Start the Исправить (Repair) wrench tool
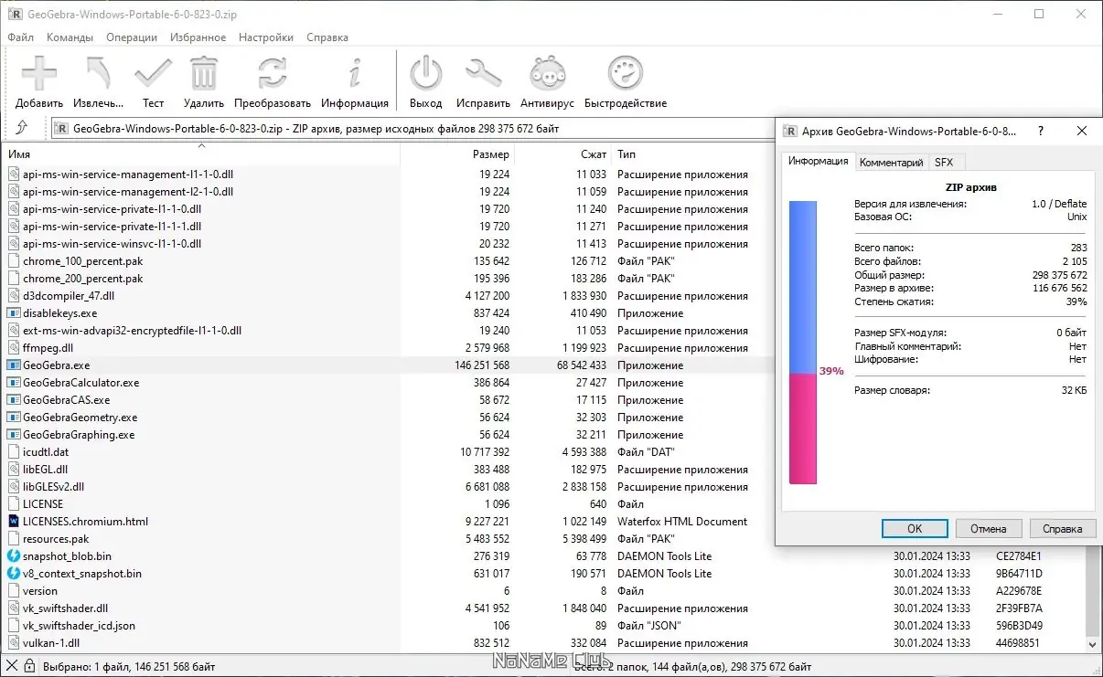 [483, 73]
